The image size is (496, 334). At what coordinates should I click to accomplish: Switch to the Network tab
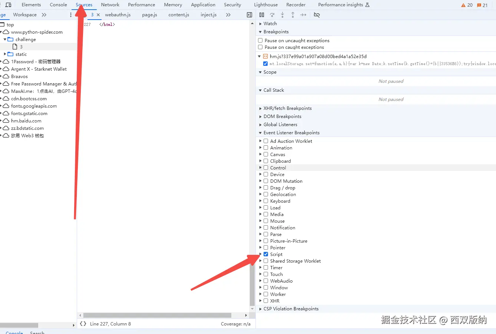click(110, 5)
